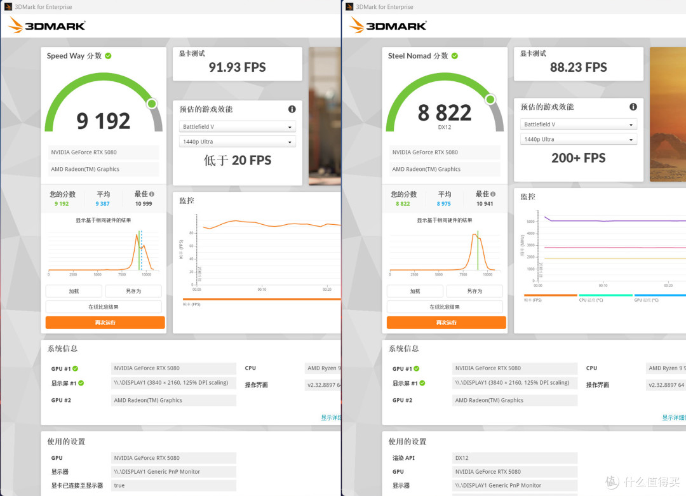Click 低于 20 FPS estimate in Speed Way window

pyautogui.click(x=237, y=160)
